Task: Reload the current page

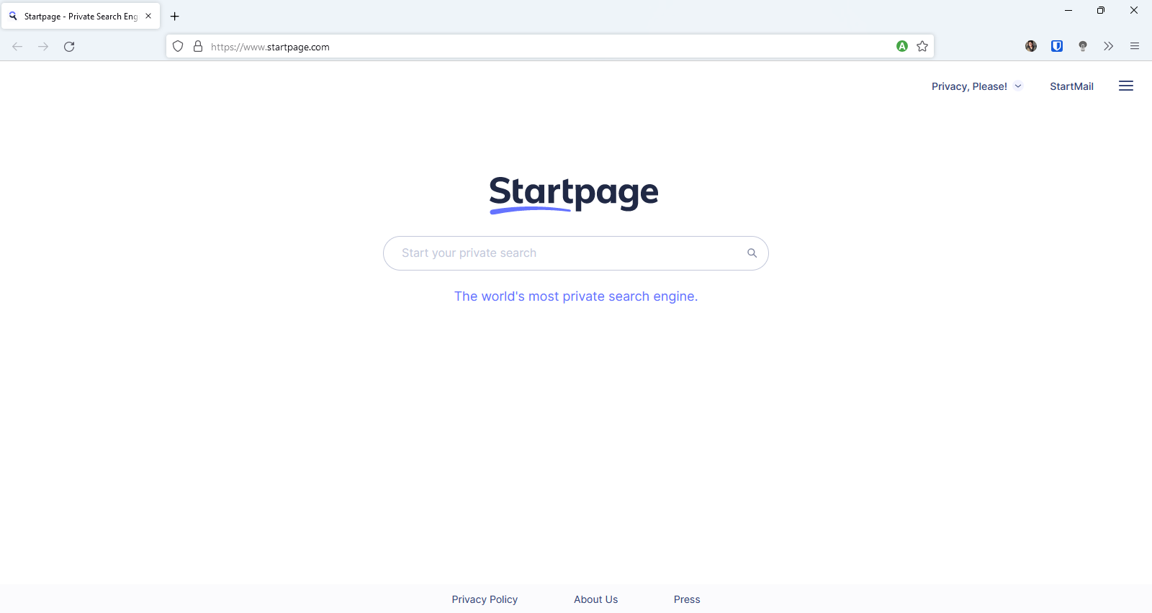Action: tap(69, 47)
